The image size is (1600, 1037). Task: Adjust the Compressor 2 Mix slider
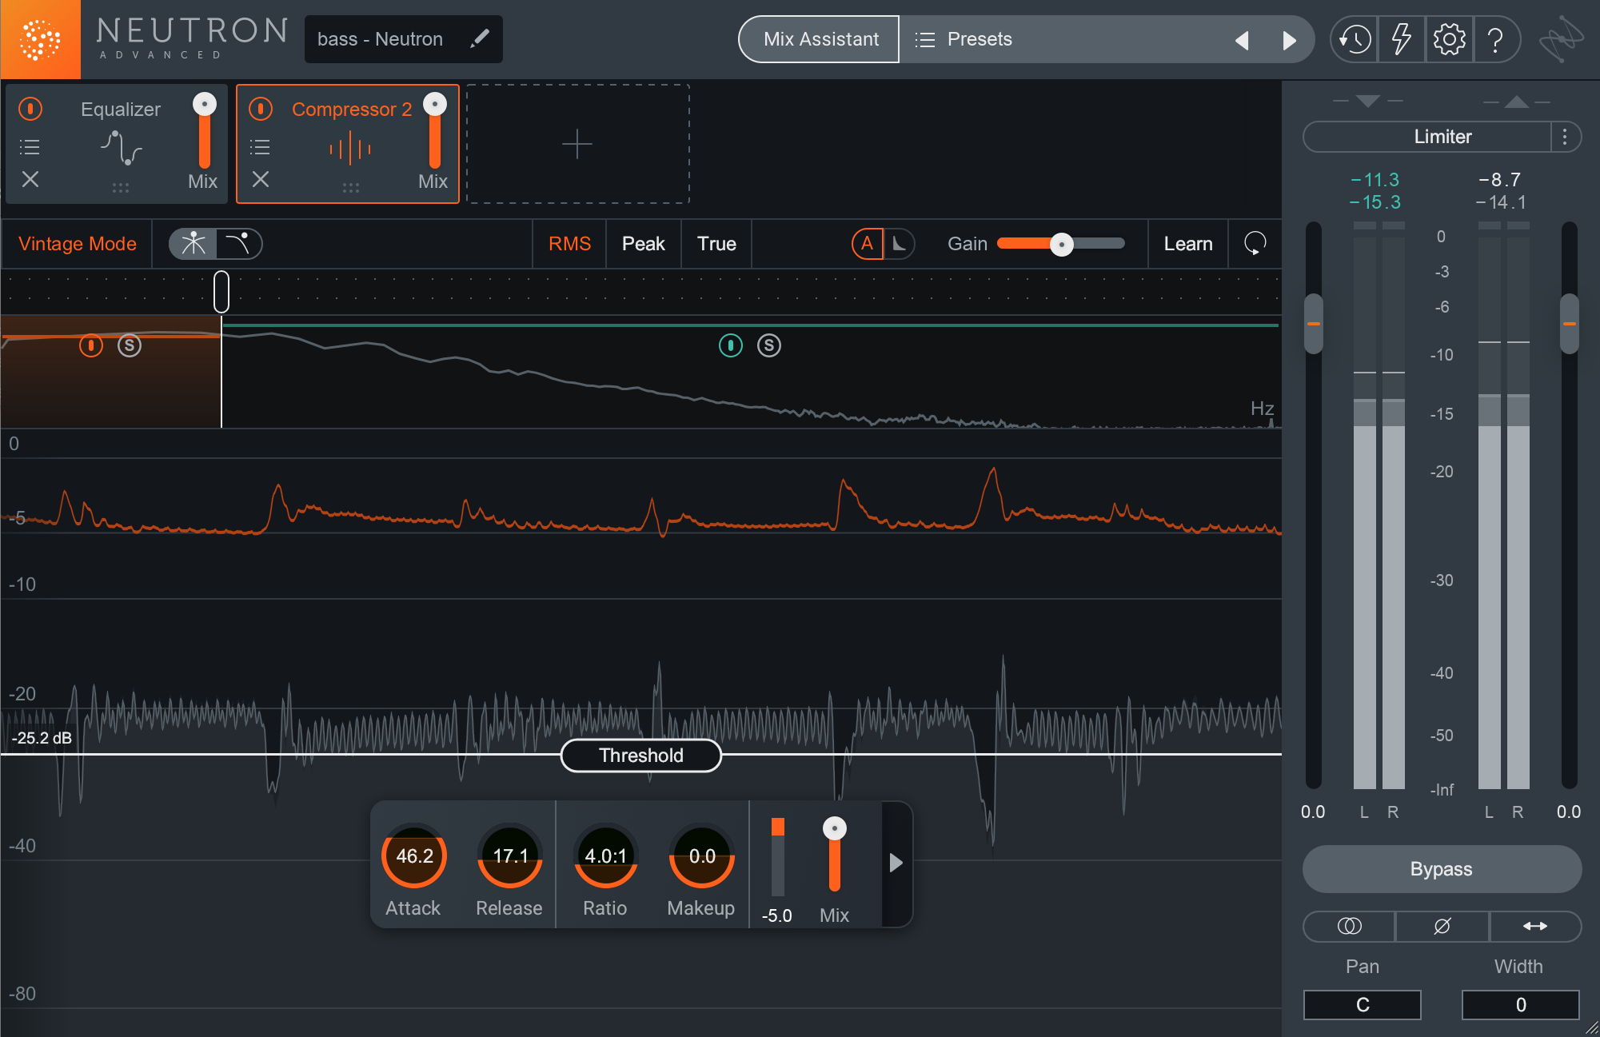(435, 132)
